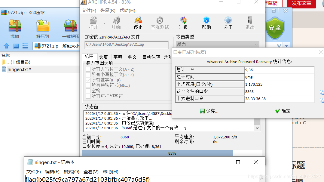324x182 pixels.
Task: Click the total passwords value 9,361
Action: tap(280, 70)
